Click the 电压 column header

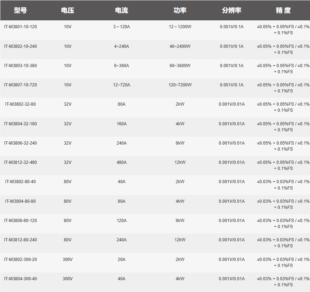click(68, 10)
